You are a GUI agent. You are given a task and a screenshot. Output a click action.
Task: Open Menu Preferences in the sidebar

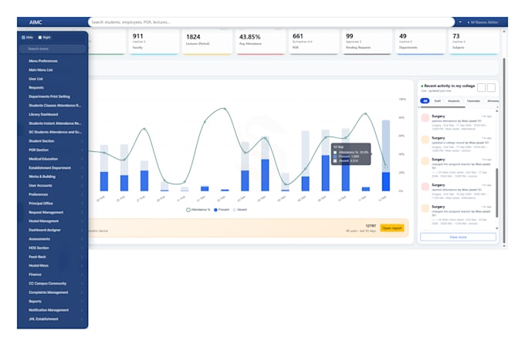43,61
